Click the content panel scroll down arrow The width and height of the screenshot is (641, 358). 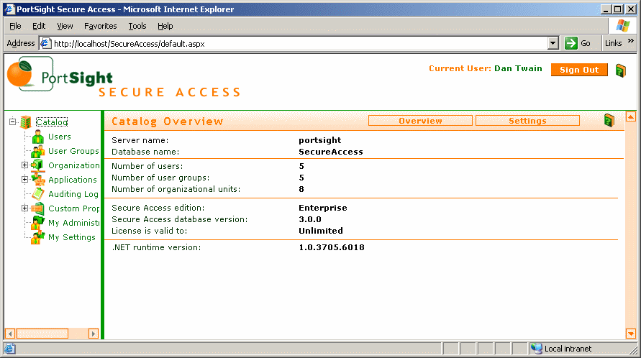tap(631, 334)
